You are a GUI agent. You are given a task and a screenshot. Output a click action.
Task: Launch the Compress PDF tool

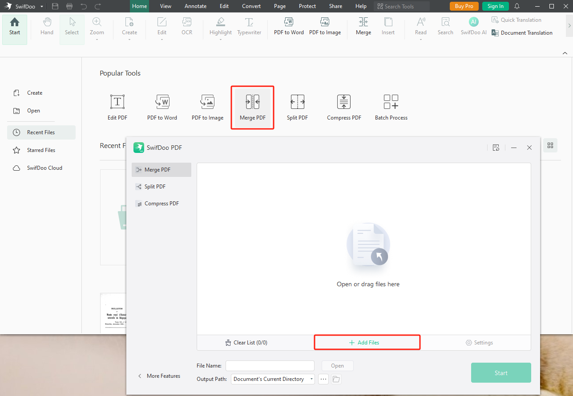pyautogui.click(x=343, y=107)
